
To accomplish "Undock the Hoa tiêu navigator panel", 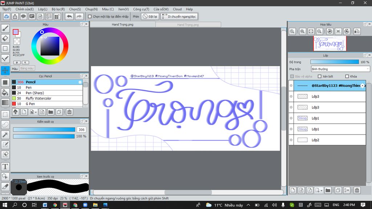I will (365, 24).
